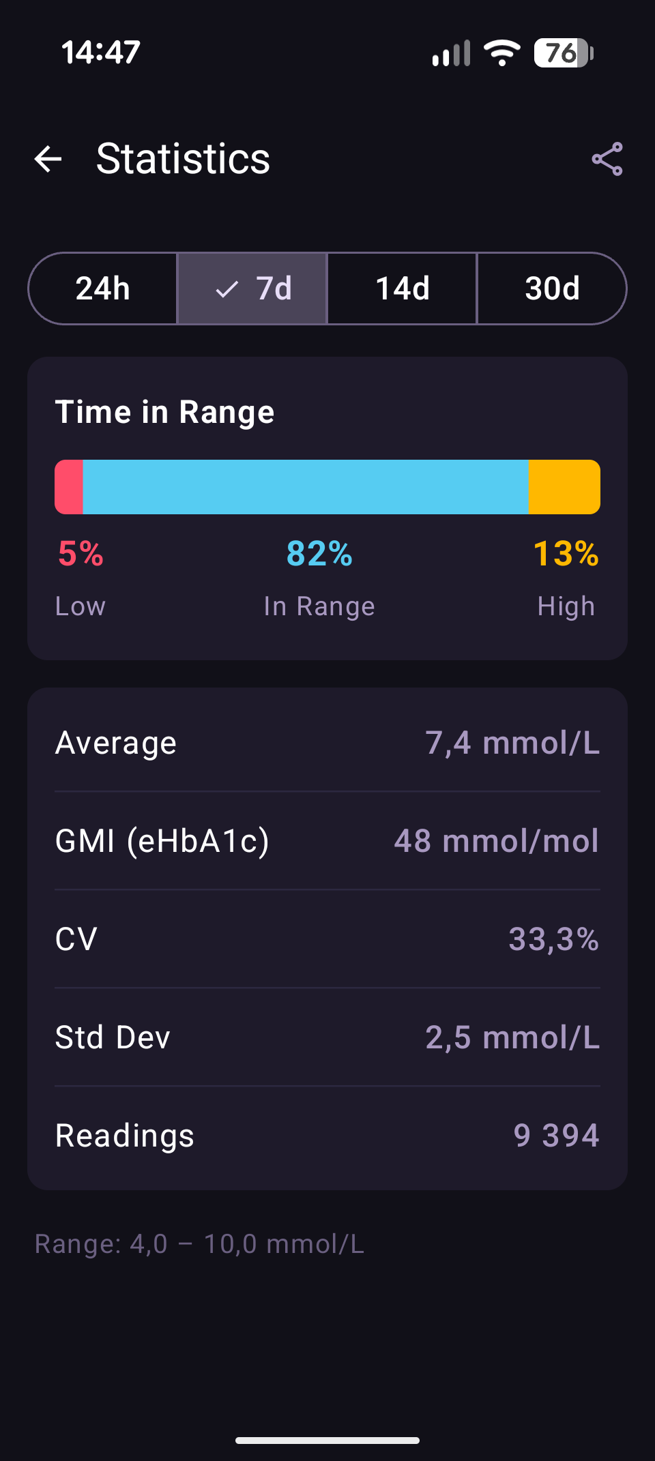Tap the 82% In Range label
The image size is (655, 1461).
point(319,554)
